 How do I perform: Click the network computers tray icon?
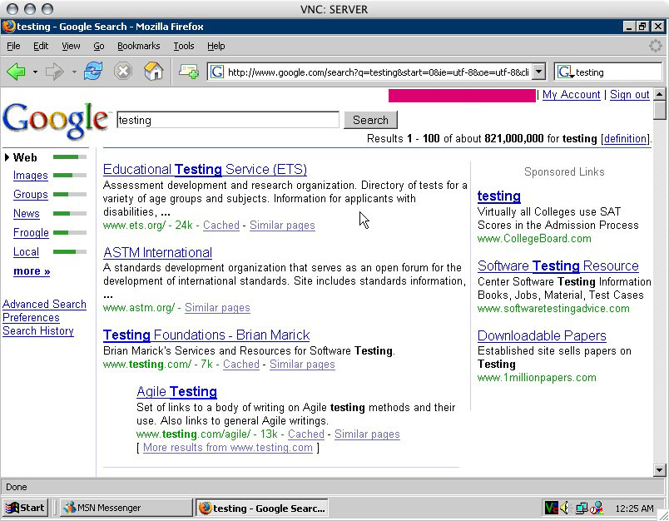582,508
